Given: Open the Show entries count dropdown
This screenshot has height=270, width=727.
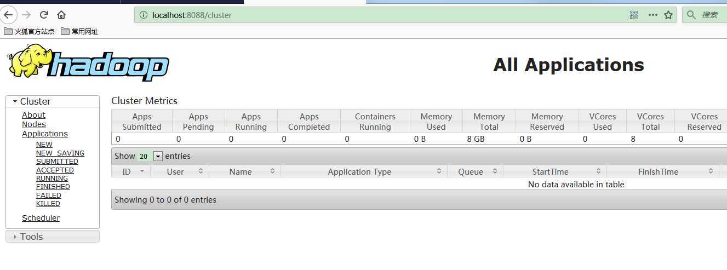Looking at the screenshot, I should click(x=158, y=156).
